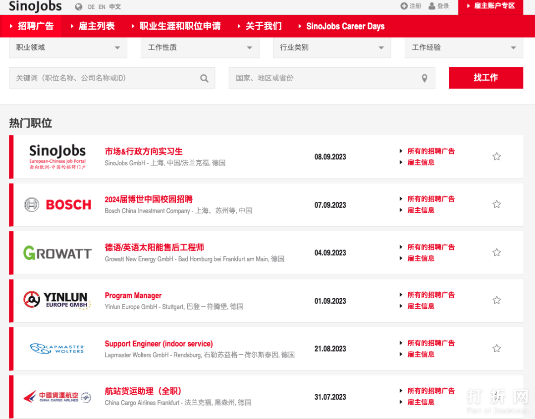Click the magnifier icon in keyword field
The width and height of the screenshot is (535, 419).
coord(204,78)
